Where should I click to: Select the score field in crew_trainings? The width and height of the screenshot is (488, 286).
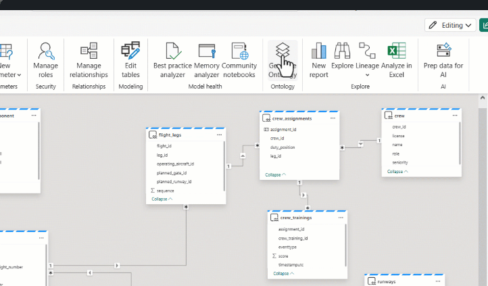pyautogui.click(x=283, y=256)
